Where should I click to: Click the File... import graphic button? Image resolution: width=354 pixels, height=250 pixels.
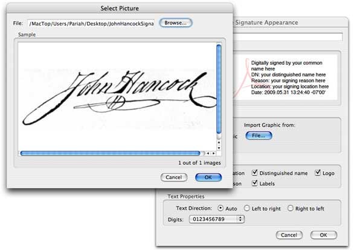pos(259,136)
